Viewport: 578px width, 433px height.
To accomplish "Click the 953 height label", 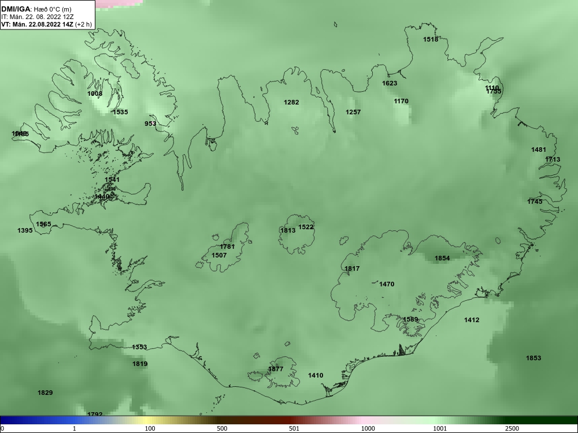I will (x=150, y=124).
